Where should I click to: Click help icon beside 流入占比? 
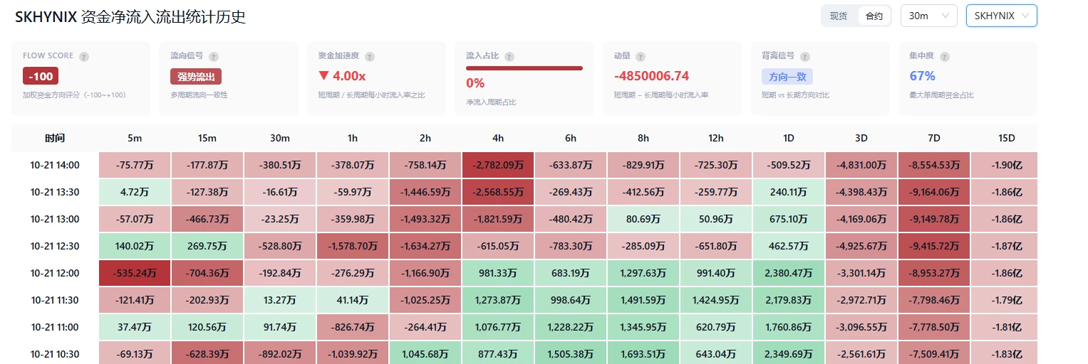coord(509,56)
